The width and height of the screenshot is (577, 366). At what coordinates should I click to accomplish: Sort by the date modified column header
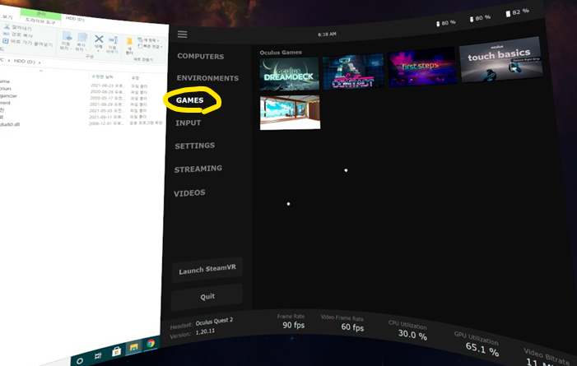102,76
